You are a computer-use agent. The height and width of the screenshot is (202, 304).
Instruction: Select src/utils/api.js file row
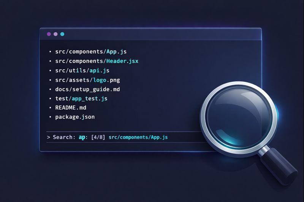(x=82, y=70)
